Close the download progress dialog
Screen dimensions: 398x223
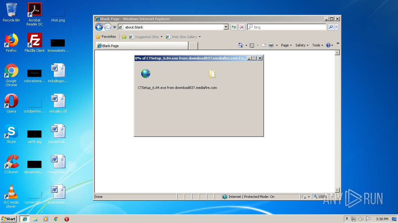(x=260, y=58)
